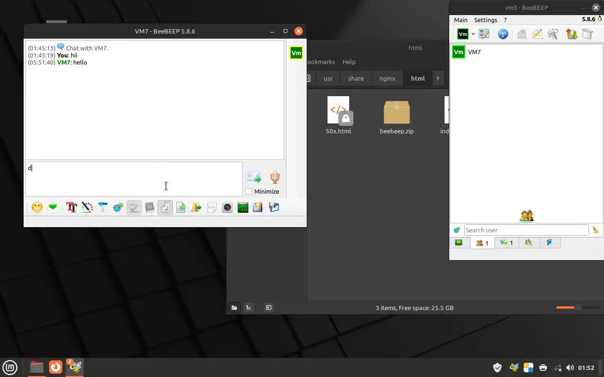The width and height of the screenshot is (604, 377).
Task: Click the green board icon in chat toolbar
Action: [243, 207]
